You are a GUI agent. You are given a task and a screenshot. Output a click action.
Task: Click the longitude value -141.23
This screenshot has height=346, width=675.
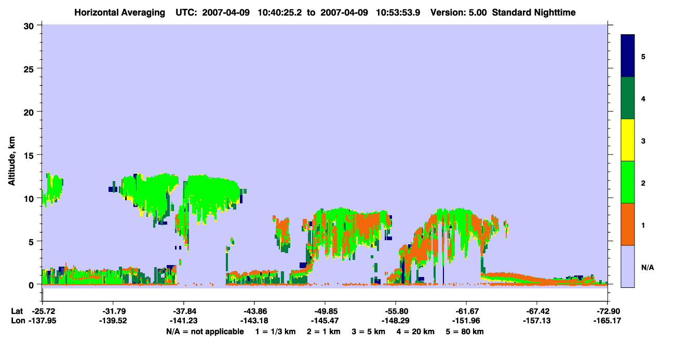183,321
